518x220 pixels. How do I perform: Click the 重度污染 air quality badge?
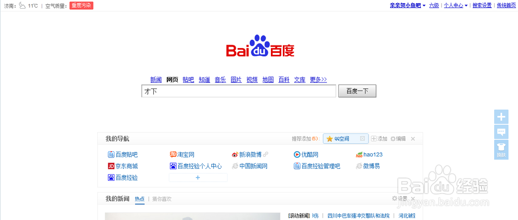[81, 5]
